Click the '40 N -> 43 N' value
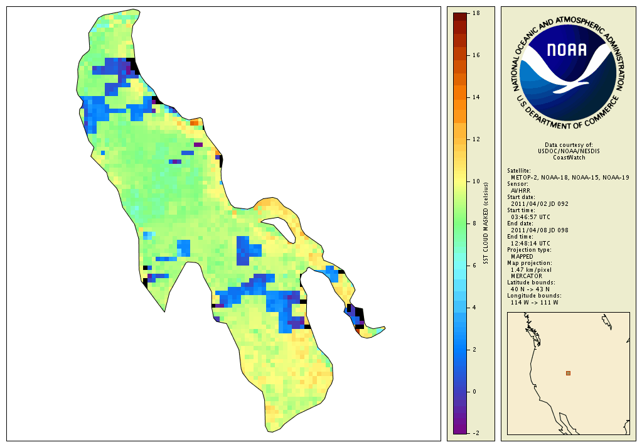The image size is (642, 447). pos(530,289)
